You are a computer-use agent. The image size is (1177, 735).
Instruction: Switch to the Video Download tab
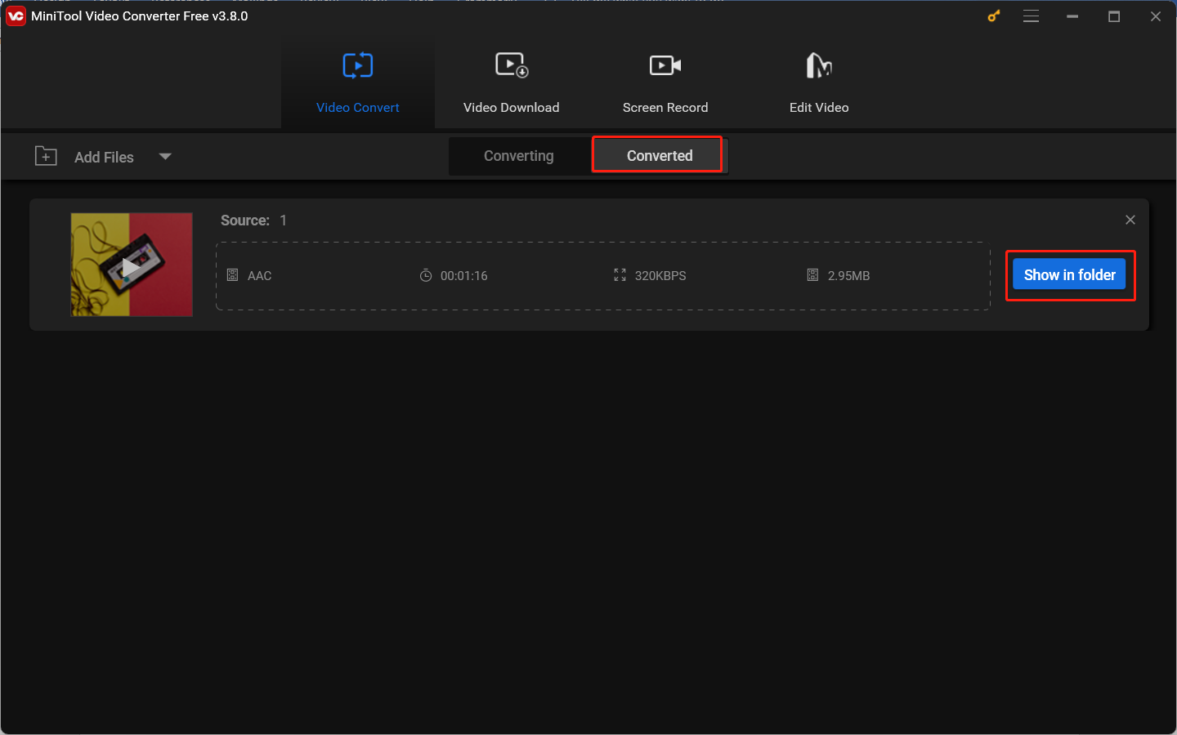(512, 82)
